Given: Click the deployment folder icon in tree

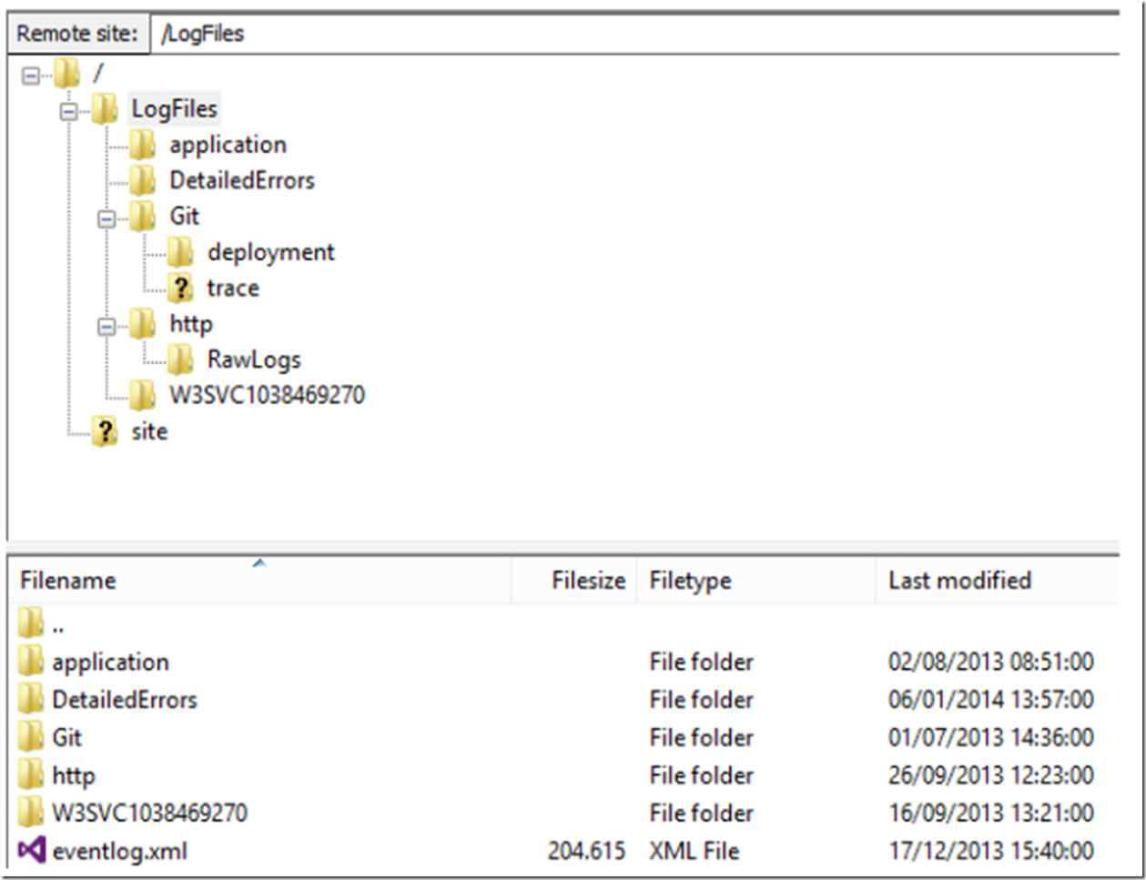Looking at the screenshot, I should click(x=180, y=252).
